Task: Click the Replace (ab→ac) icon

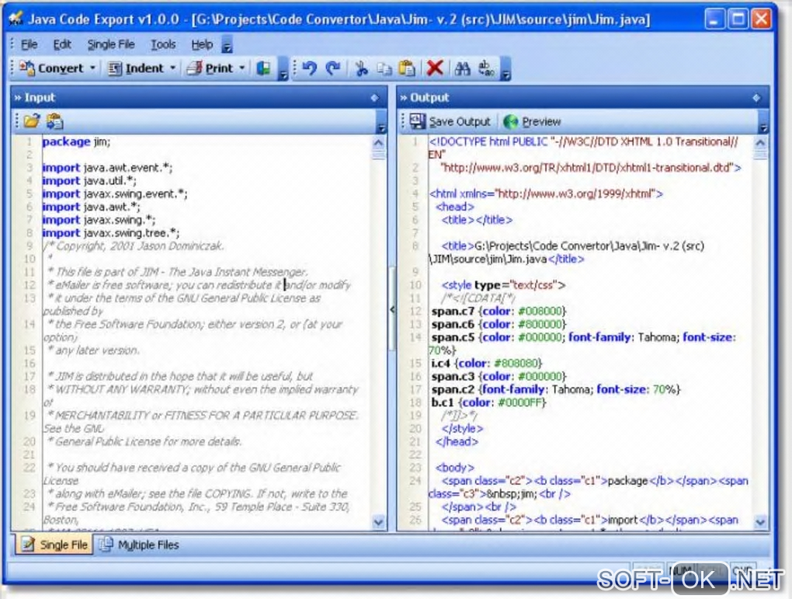Action: [x=486, y=68]
